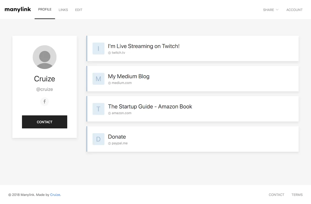The width and height of the screenshot is (311, 204).
Task: Open the Cruize link in the footer
Action: pos(55,195)
